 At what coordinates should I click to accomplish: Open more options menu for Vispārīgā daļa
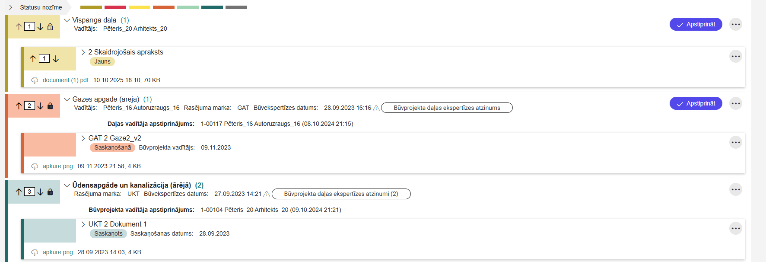tap(735, 24)
